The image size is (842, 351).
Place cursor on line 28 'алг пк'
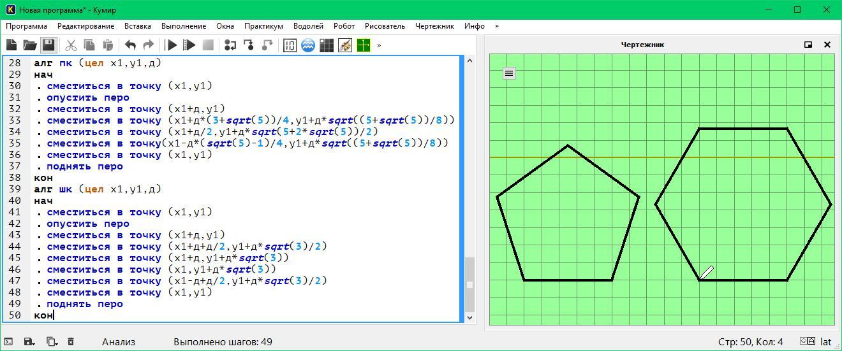pyautogui.click(x=98, y=63)
